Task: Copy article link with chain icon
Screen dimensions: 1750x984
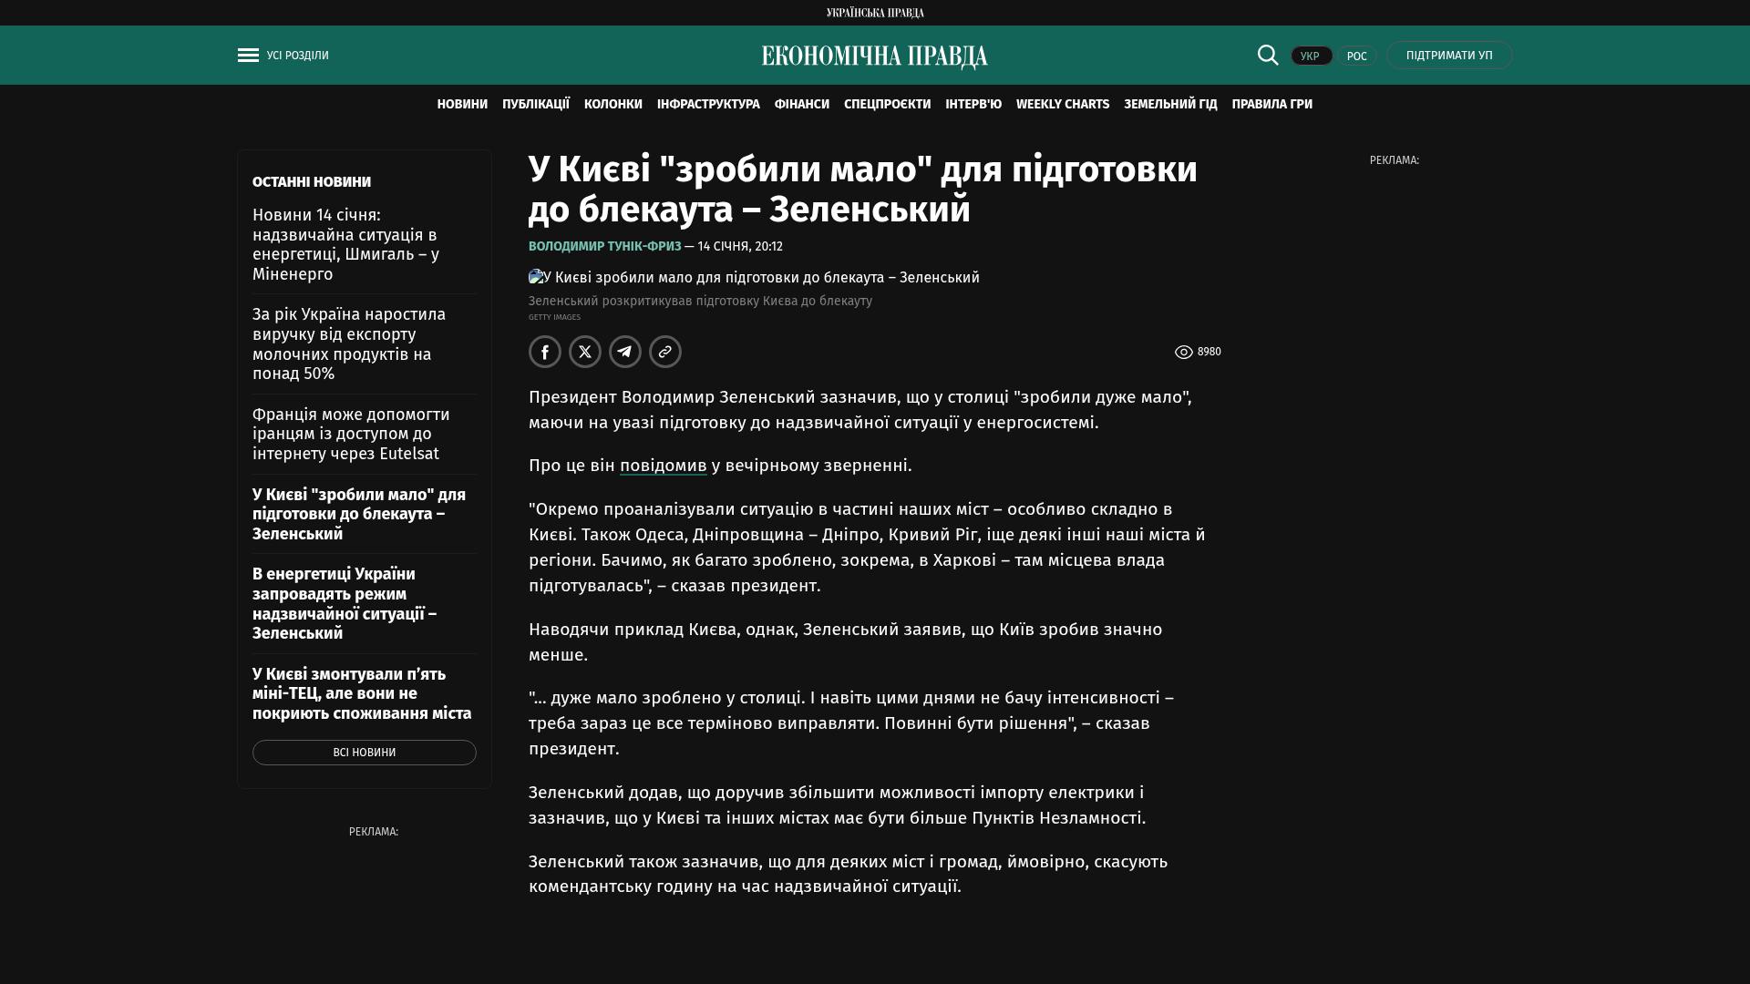Action: pyautogui.click(x=665, y=352)
